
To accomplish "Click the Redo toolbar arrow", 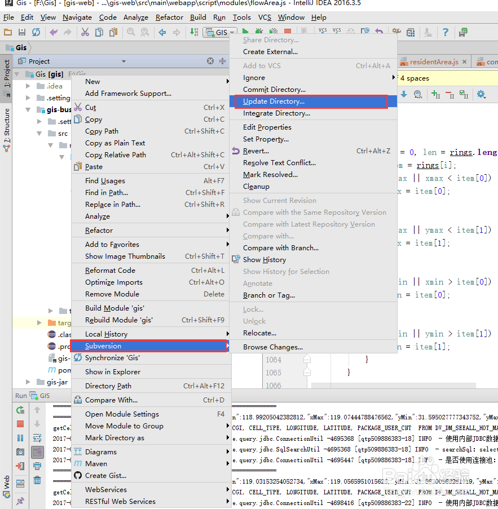I will click(68, 32).
